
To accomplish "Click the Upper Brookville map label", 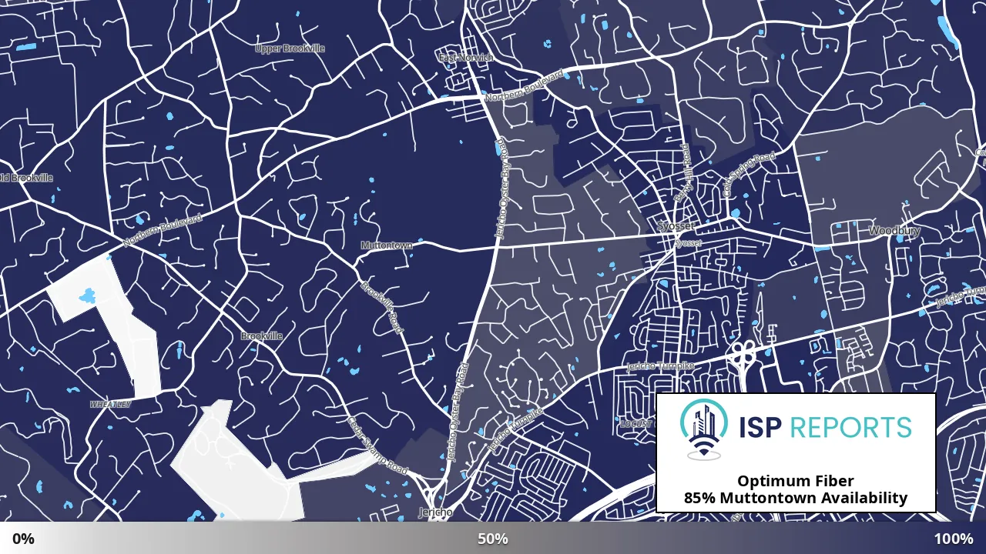I will pyautogui.click(x=290, y=48).
